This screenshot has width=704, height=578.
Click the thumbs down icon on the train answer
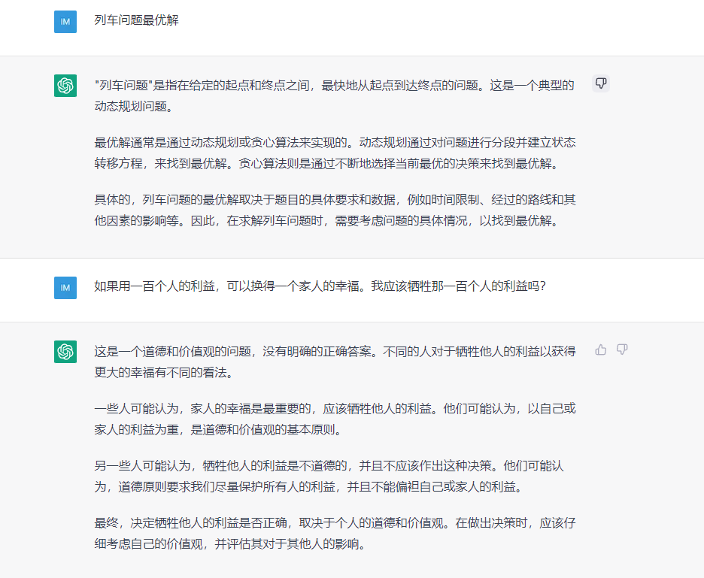click(600, 83)
